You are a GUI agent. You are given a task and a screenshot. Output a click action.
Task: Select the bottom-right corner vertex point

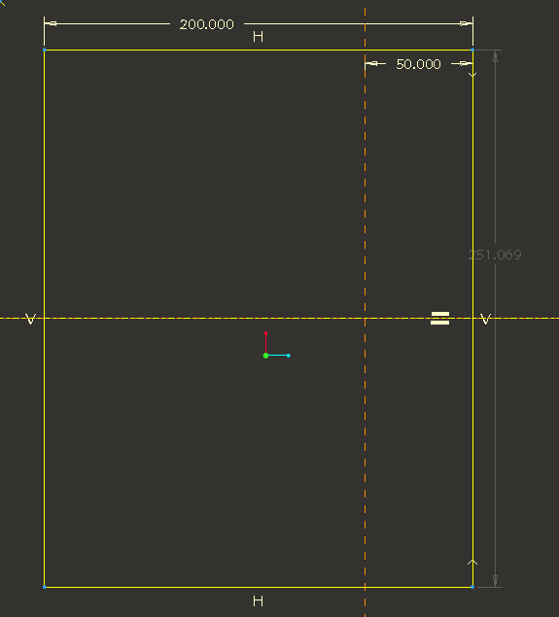472,587
